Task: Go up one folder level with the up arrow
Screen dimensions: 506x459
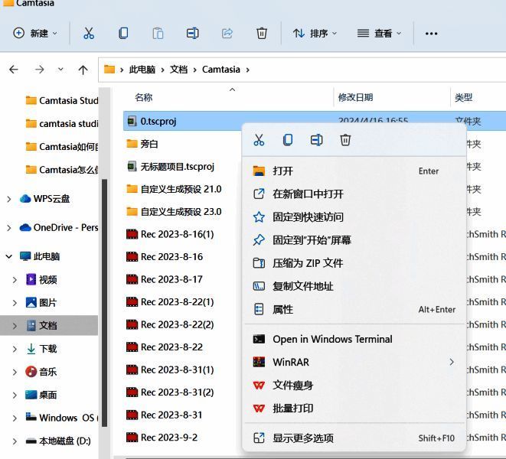Action: (83, 70)
